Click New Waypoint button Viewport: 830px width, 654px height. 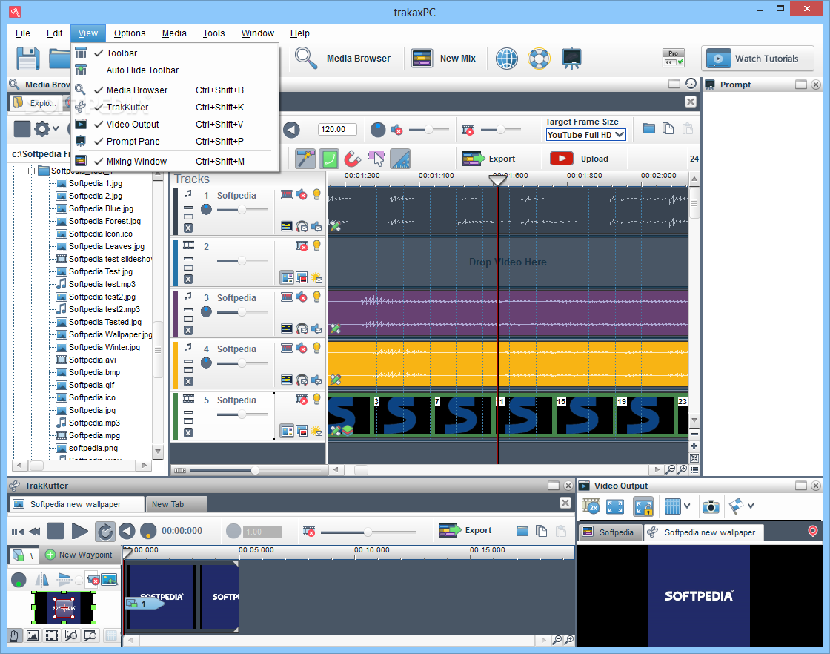(x=79, y=555)
